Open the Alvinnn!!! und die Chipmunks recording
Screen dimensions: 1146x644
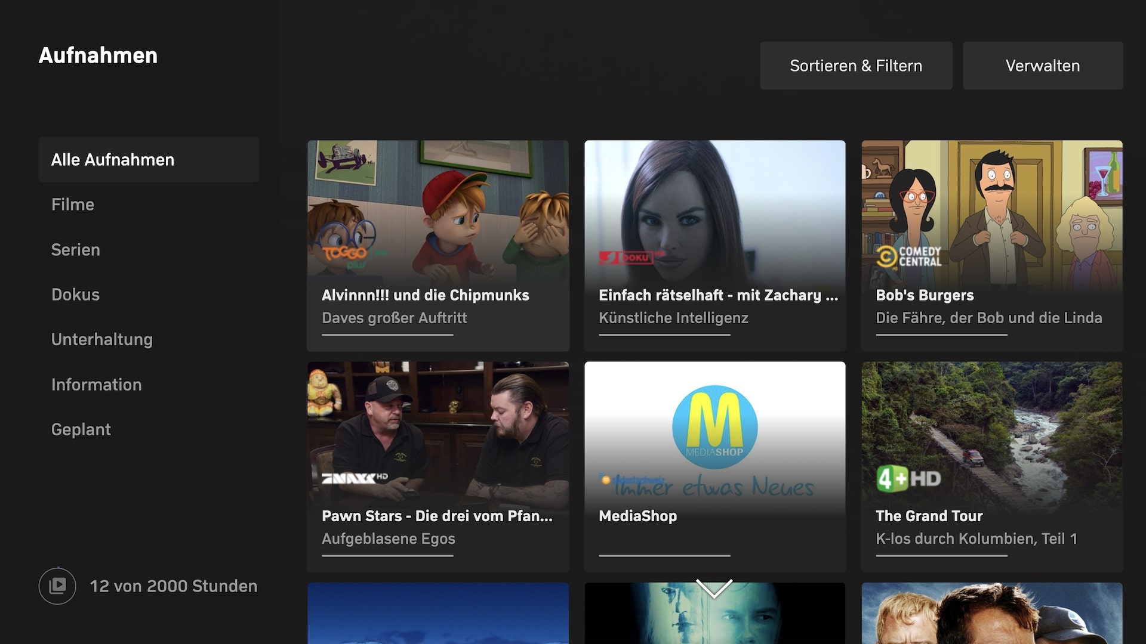[438, 244]
